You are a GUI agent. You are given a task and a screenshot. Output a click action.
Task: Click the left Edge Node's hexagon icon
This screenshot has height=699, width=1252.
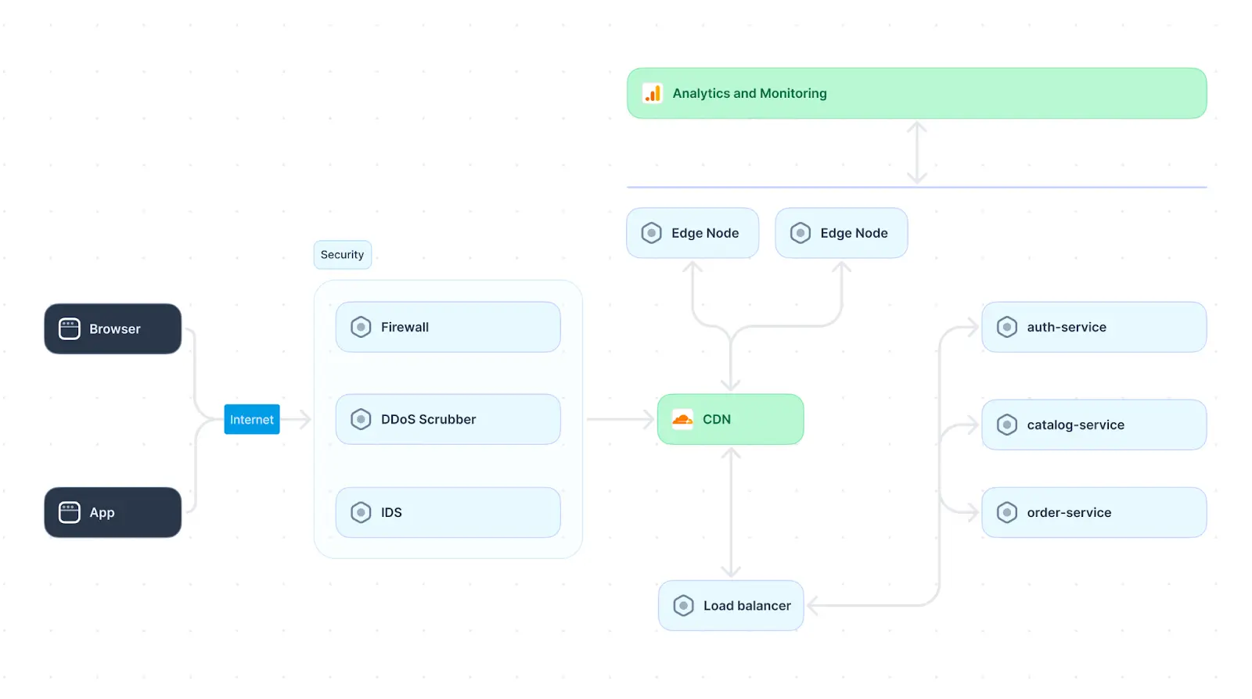(x=651, y=233)
